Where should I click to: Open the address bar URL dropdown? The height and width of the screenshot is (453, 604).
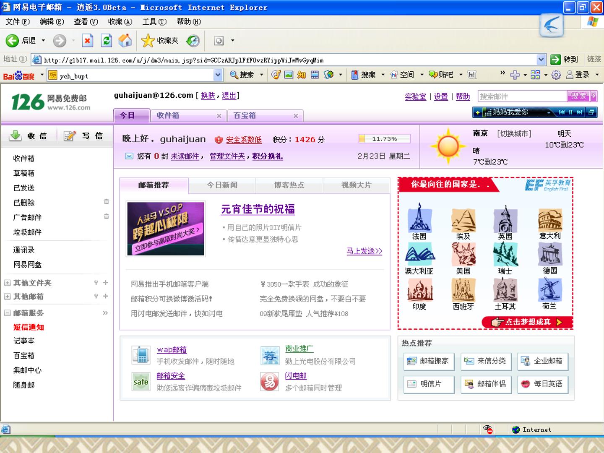tap(541, 60)
